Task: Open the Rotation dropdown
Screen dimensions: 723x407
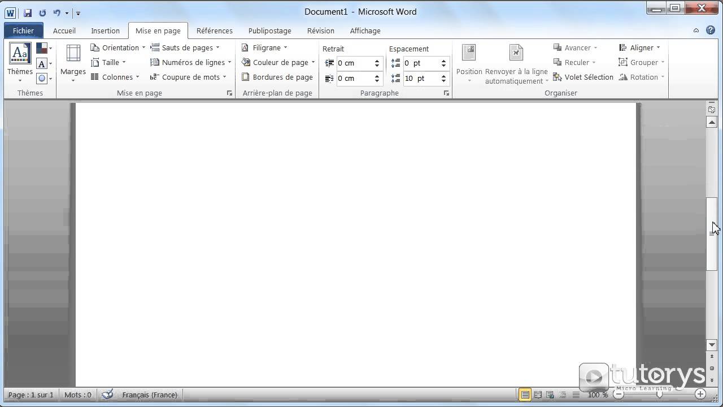Action: pos(642,77)
